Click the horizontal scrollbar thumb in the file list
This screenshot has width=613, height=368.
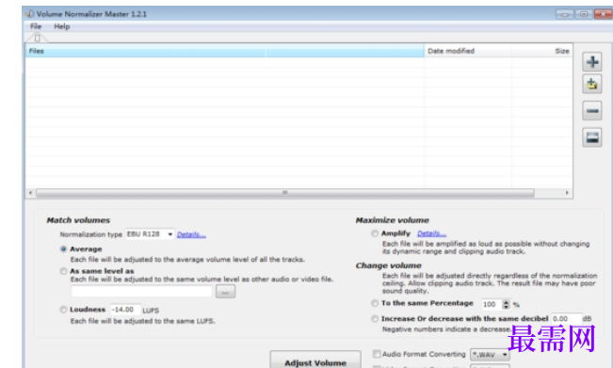point(285,193)
